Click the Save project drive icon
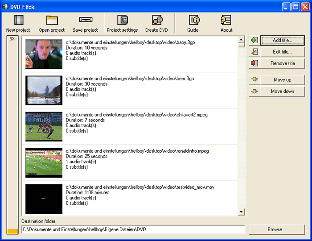This screenshot has height=241, width=312. [85, 20]
